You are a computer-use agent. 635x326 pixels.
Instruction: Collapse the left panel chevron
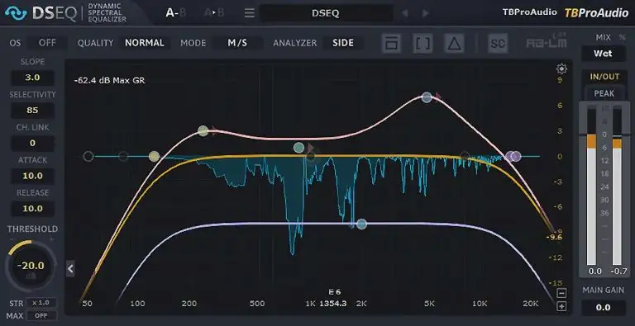(70, 268)
